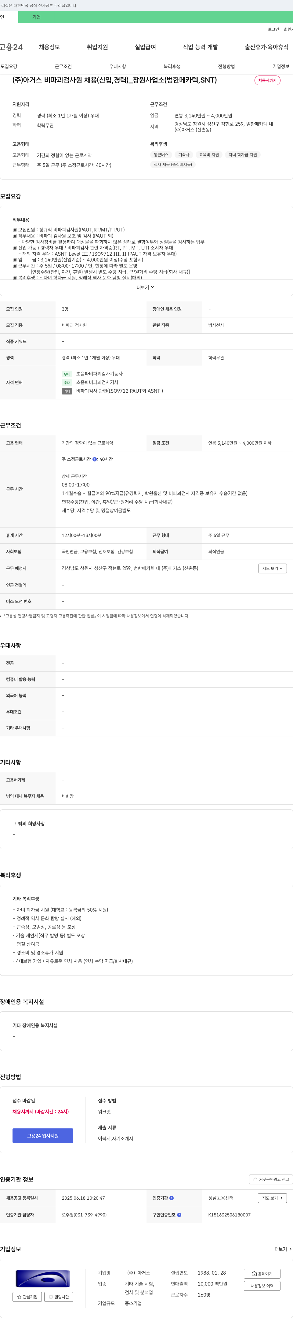This screenshot has width=293, height=1318.
Task: Select 12시00분~13시00분 break time value
Action: (x=81, y=535)
